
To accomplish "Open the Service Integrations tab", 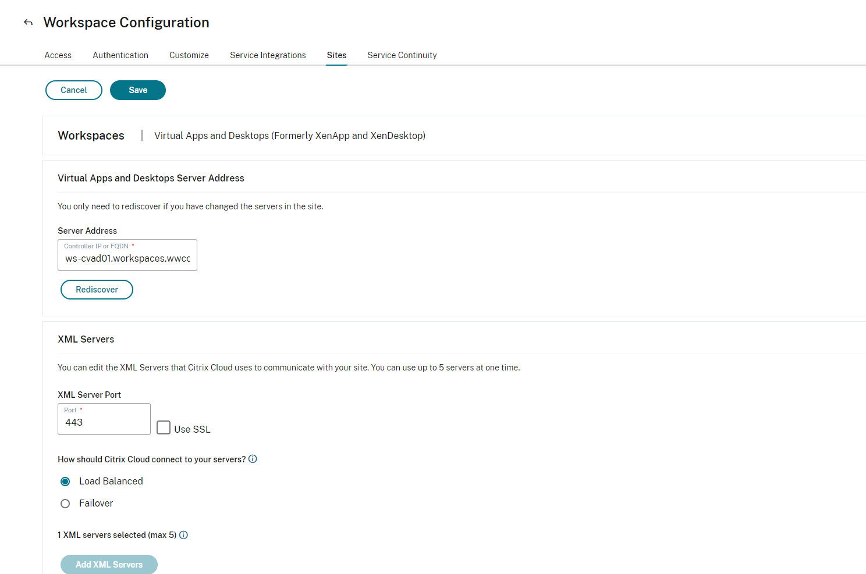I will 268,55.
